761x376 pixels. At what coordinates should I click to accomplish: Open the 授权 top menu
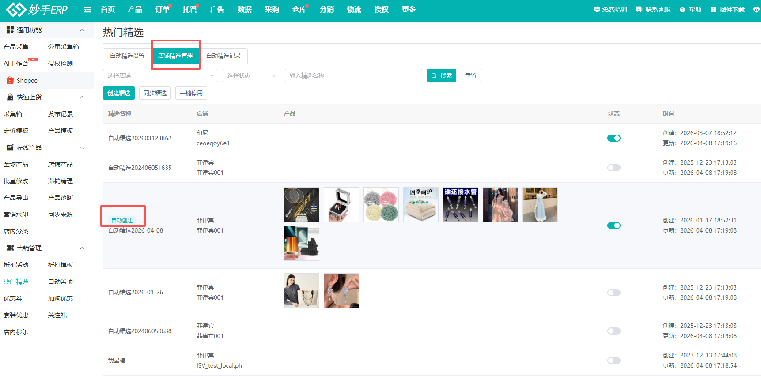tap(382, 9)
